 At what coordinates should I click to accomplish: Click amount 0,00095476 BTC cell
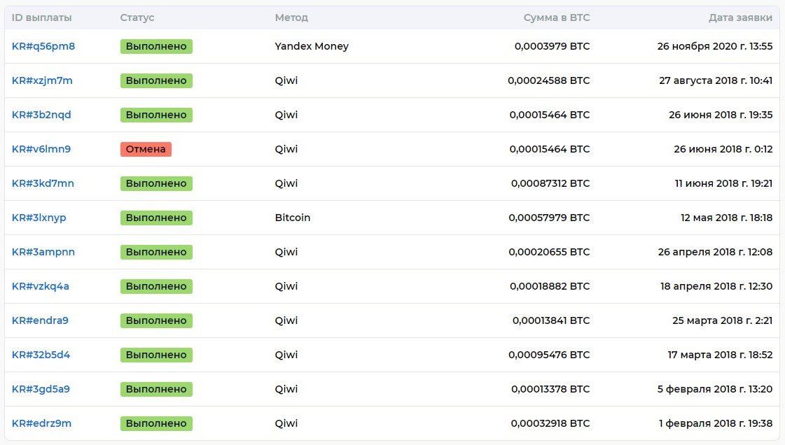[549, 355]
